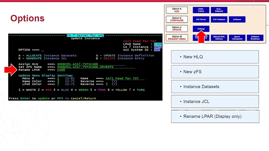Image resolution: width=269 pixels, height=151 pixels.
Task: Click the 'CA 7 Server for AAI' title
Action: [85, 36]
